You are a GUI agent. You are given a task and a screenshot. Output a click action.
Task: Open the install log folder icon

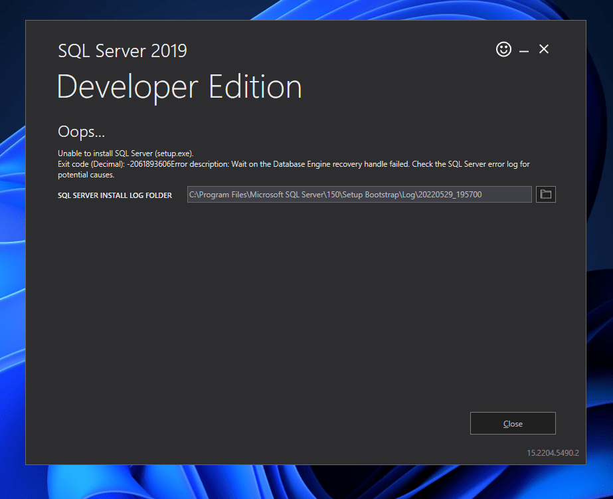[x=546, y=195]
